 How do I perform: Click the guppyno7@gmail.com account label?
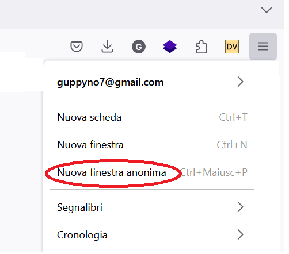point(111,83)
